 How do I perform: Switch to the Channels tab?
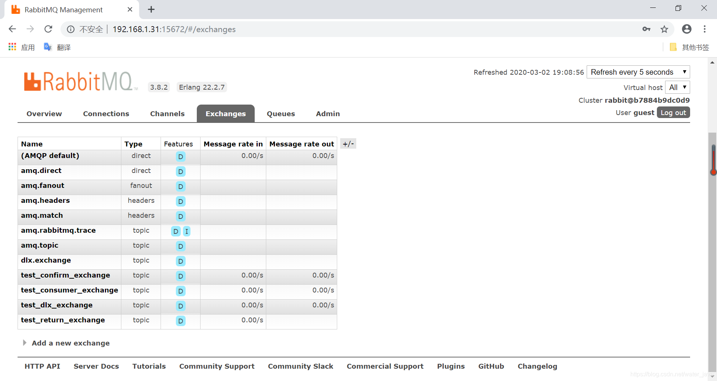tap(167, 114)
